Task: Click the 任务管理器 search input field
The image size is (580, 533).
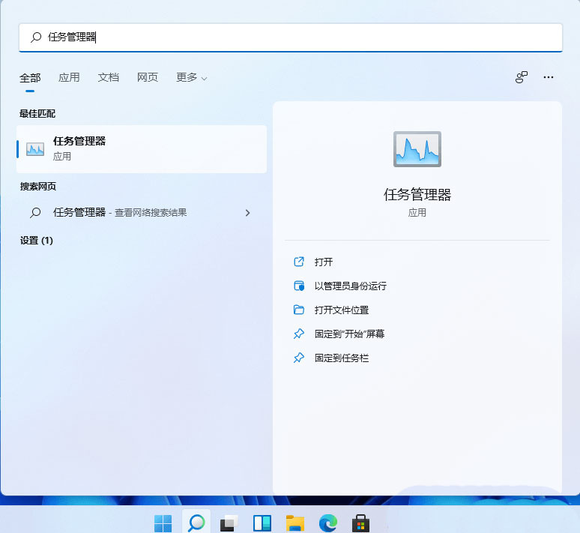Action: tap(291, 37)
